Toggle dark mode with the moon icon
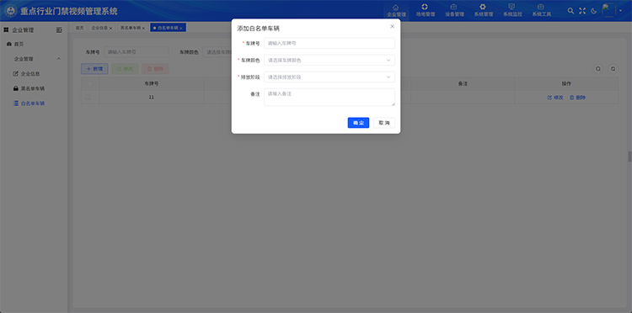Image resolution: width=632 pixels, height=313 pixels. point(594,11)
